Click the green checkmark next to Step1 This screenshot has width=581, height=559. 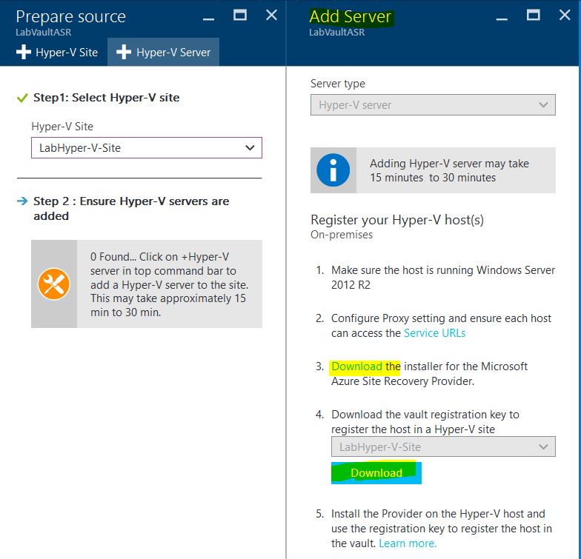pos(22,98)
